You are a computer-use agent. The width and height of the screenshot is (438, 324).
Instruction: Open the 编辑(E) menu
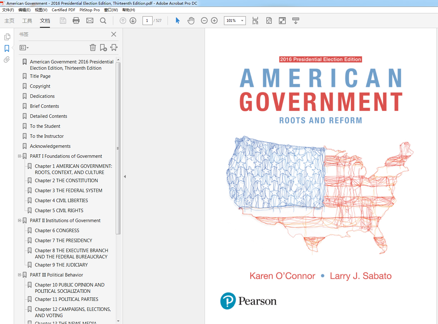coord(24,10)
